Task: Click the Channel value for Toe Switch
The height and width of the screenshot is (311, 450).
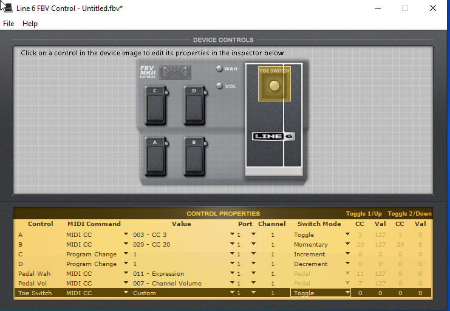Action: click(x=273, y=293)
